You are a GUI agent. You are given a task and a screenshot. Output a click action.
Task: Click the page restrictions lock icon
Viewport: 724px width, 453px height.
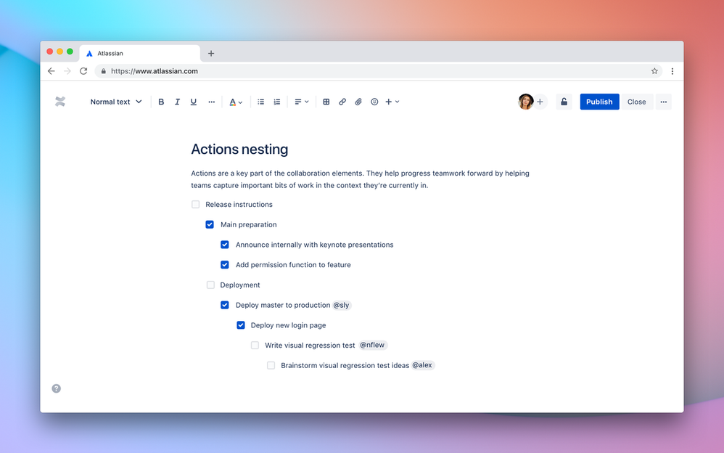click(x=564, y=102)
